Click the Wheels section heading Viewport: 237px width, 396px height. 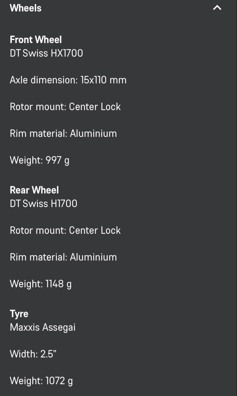click(x=25, y=8)
